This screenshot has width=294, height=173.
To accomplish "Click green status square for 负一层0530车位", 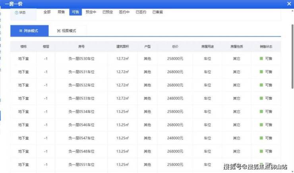I will 261,59.
